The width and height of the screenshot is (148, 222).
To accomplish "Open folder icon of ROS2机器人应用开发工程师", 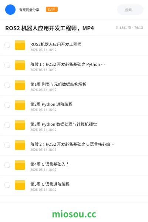I will (x=20, y=45).
